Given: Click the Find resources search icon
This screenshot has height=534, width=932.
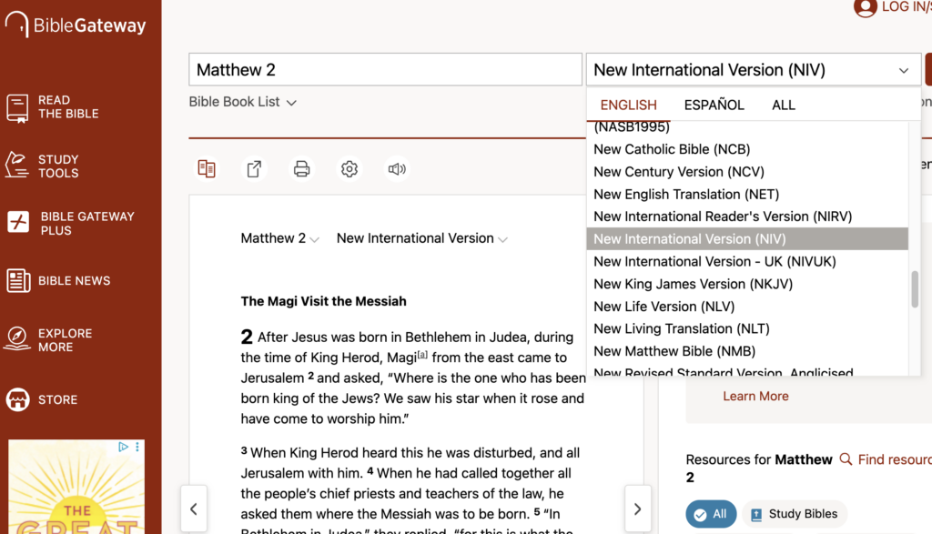Looking at the screenshot, I should (x=846, y=459).
